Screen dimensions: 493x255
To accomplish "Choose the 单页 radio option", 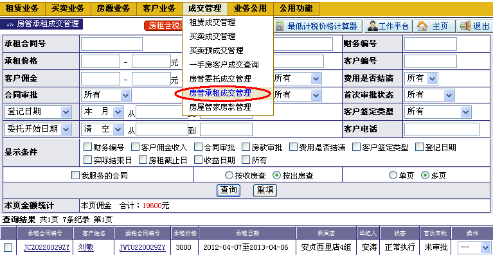I will (393, 175).
